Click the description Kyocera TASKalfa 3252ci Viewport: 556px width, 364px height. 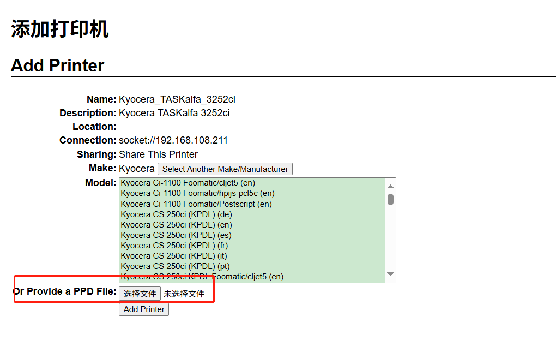(x=174, y=113)
